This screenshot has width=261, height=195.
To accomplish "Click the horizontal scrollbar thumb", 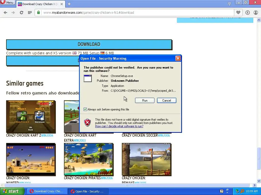I will [x=126, y=185].
